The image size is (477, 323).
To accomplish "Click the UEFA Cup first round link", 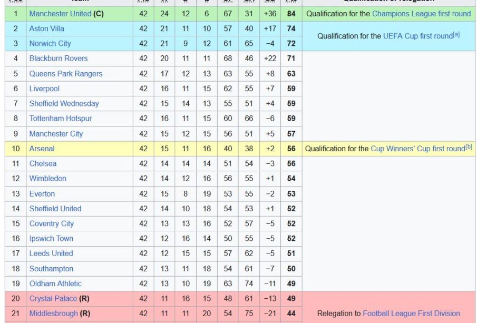I will point(417,36).
